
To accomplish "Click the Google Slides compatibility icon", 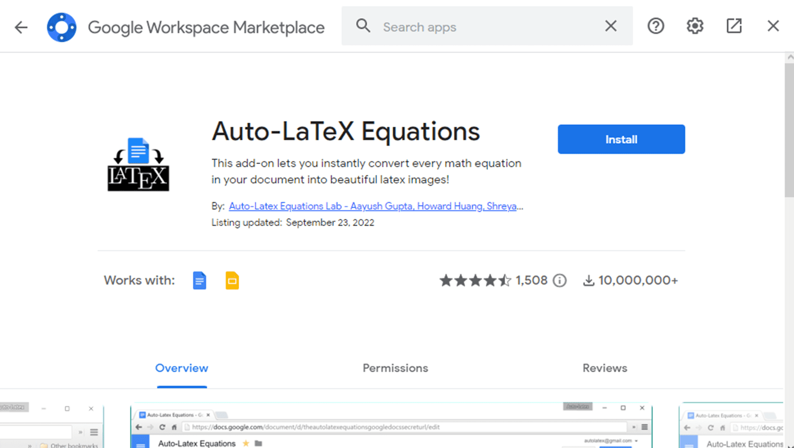I will 232,280.
